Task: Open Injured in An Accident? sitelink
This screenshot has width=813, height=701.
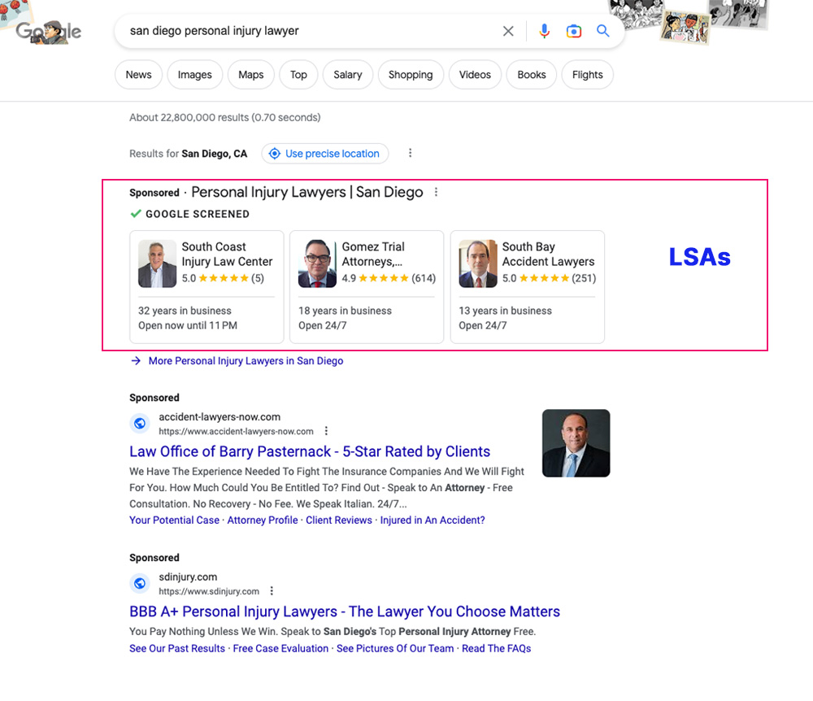Action: tap(433, 520)
